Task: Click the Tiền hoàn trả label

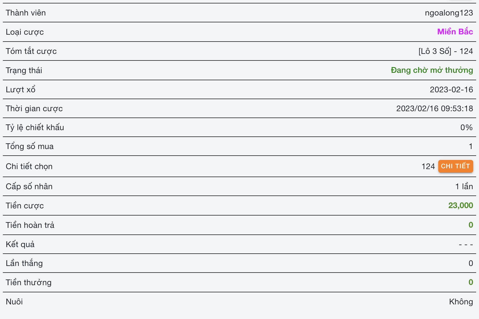Action: click(30, 225)
